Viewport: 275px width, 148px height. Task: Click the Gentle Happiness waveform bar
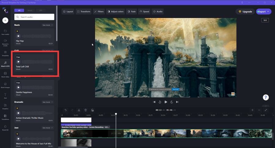click(x=37, y=88)
